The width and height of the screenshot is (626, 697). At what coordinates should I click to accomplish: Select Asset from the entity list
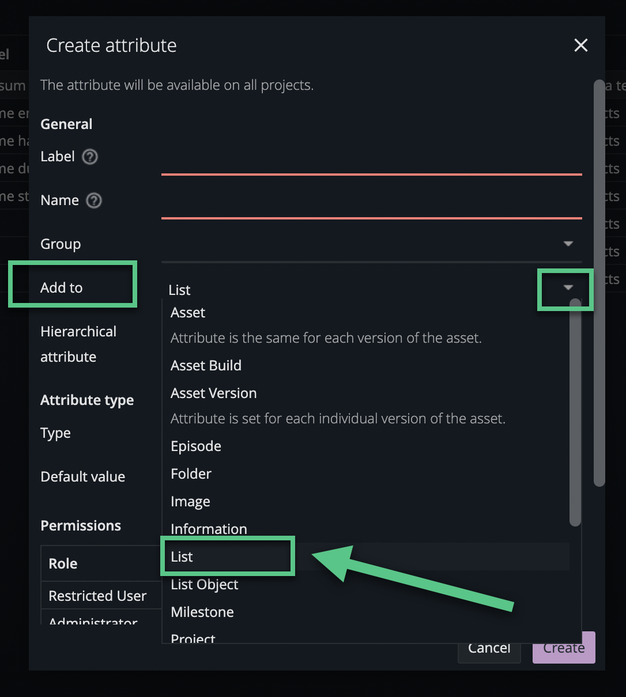click(x=187, y=312)
